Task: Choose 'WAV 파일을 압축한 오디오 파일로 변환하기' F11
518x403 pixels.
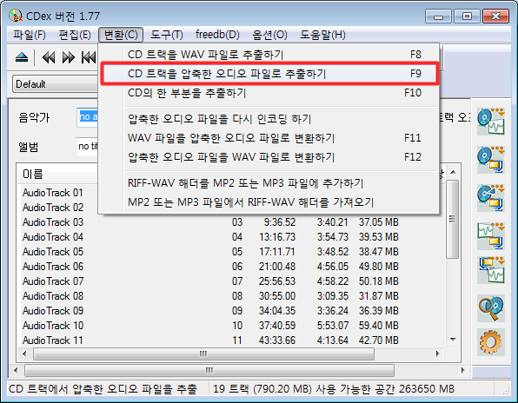Action: pos(269,138)
